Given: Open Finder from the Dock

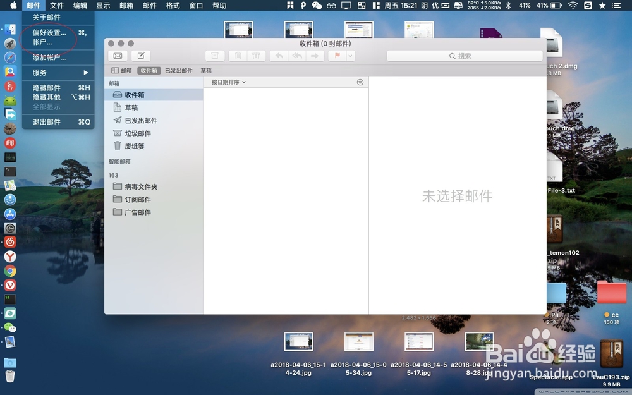Looking at the screenshot, I should [x=10, y=30].
